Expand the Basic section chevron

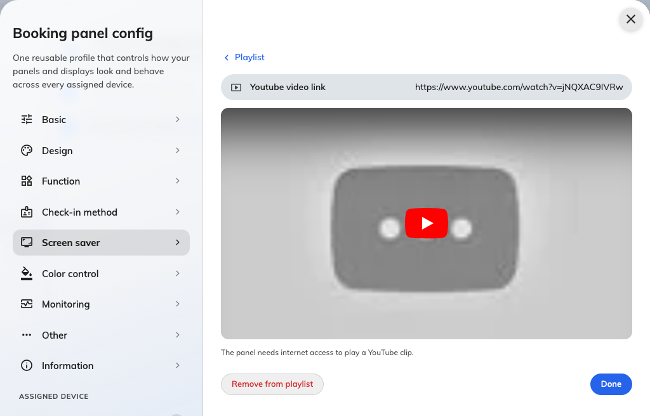178,119
